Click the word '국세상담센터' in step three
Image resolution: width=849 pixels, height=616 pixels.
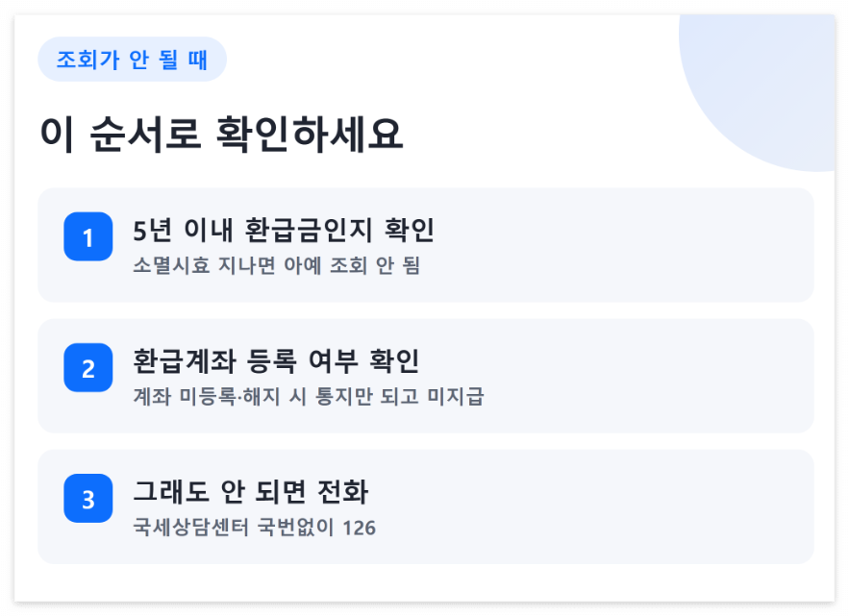[x=191, y=528]
